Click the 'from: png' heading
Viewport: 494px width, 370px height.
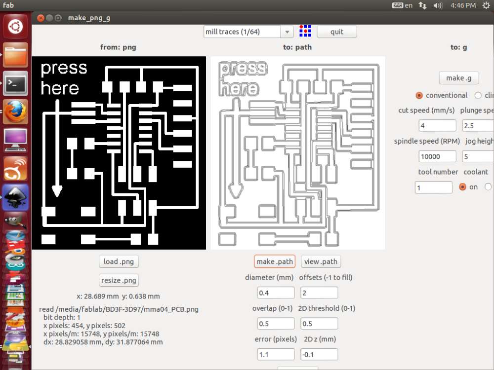tap(118, 47)
